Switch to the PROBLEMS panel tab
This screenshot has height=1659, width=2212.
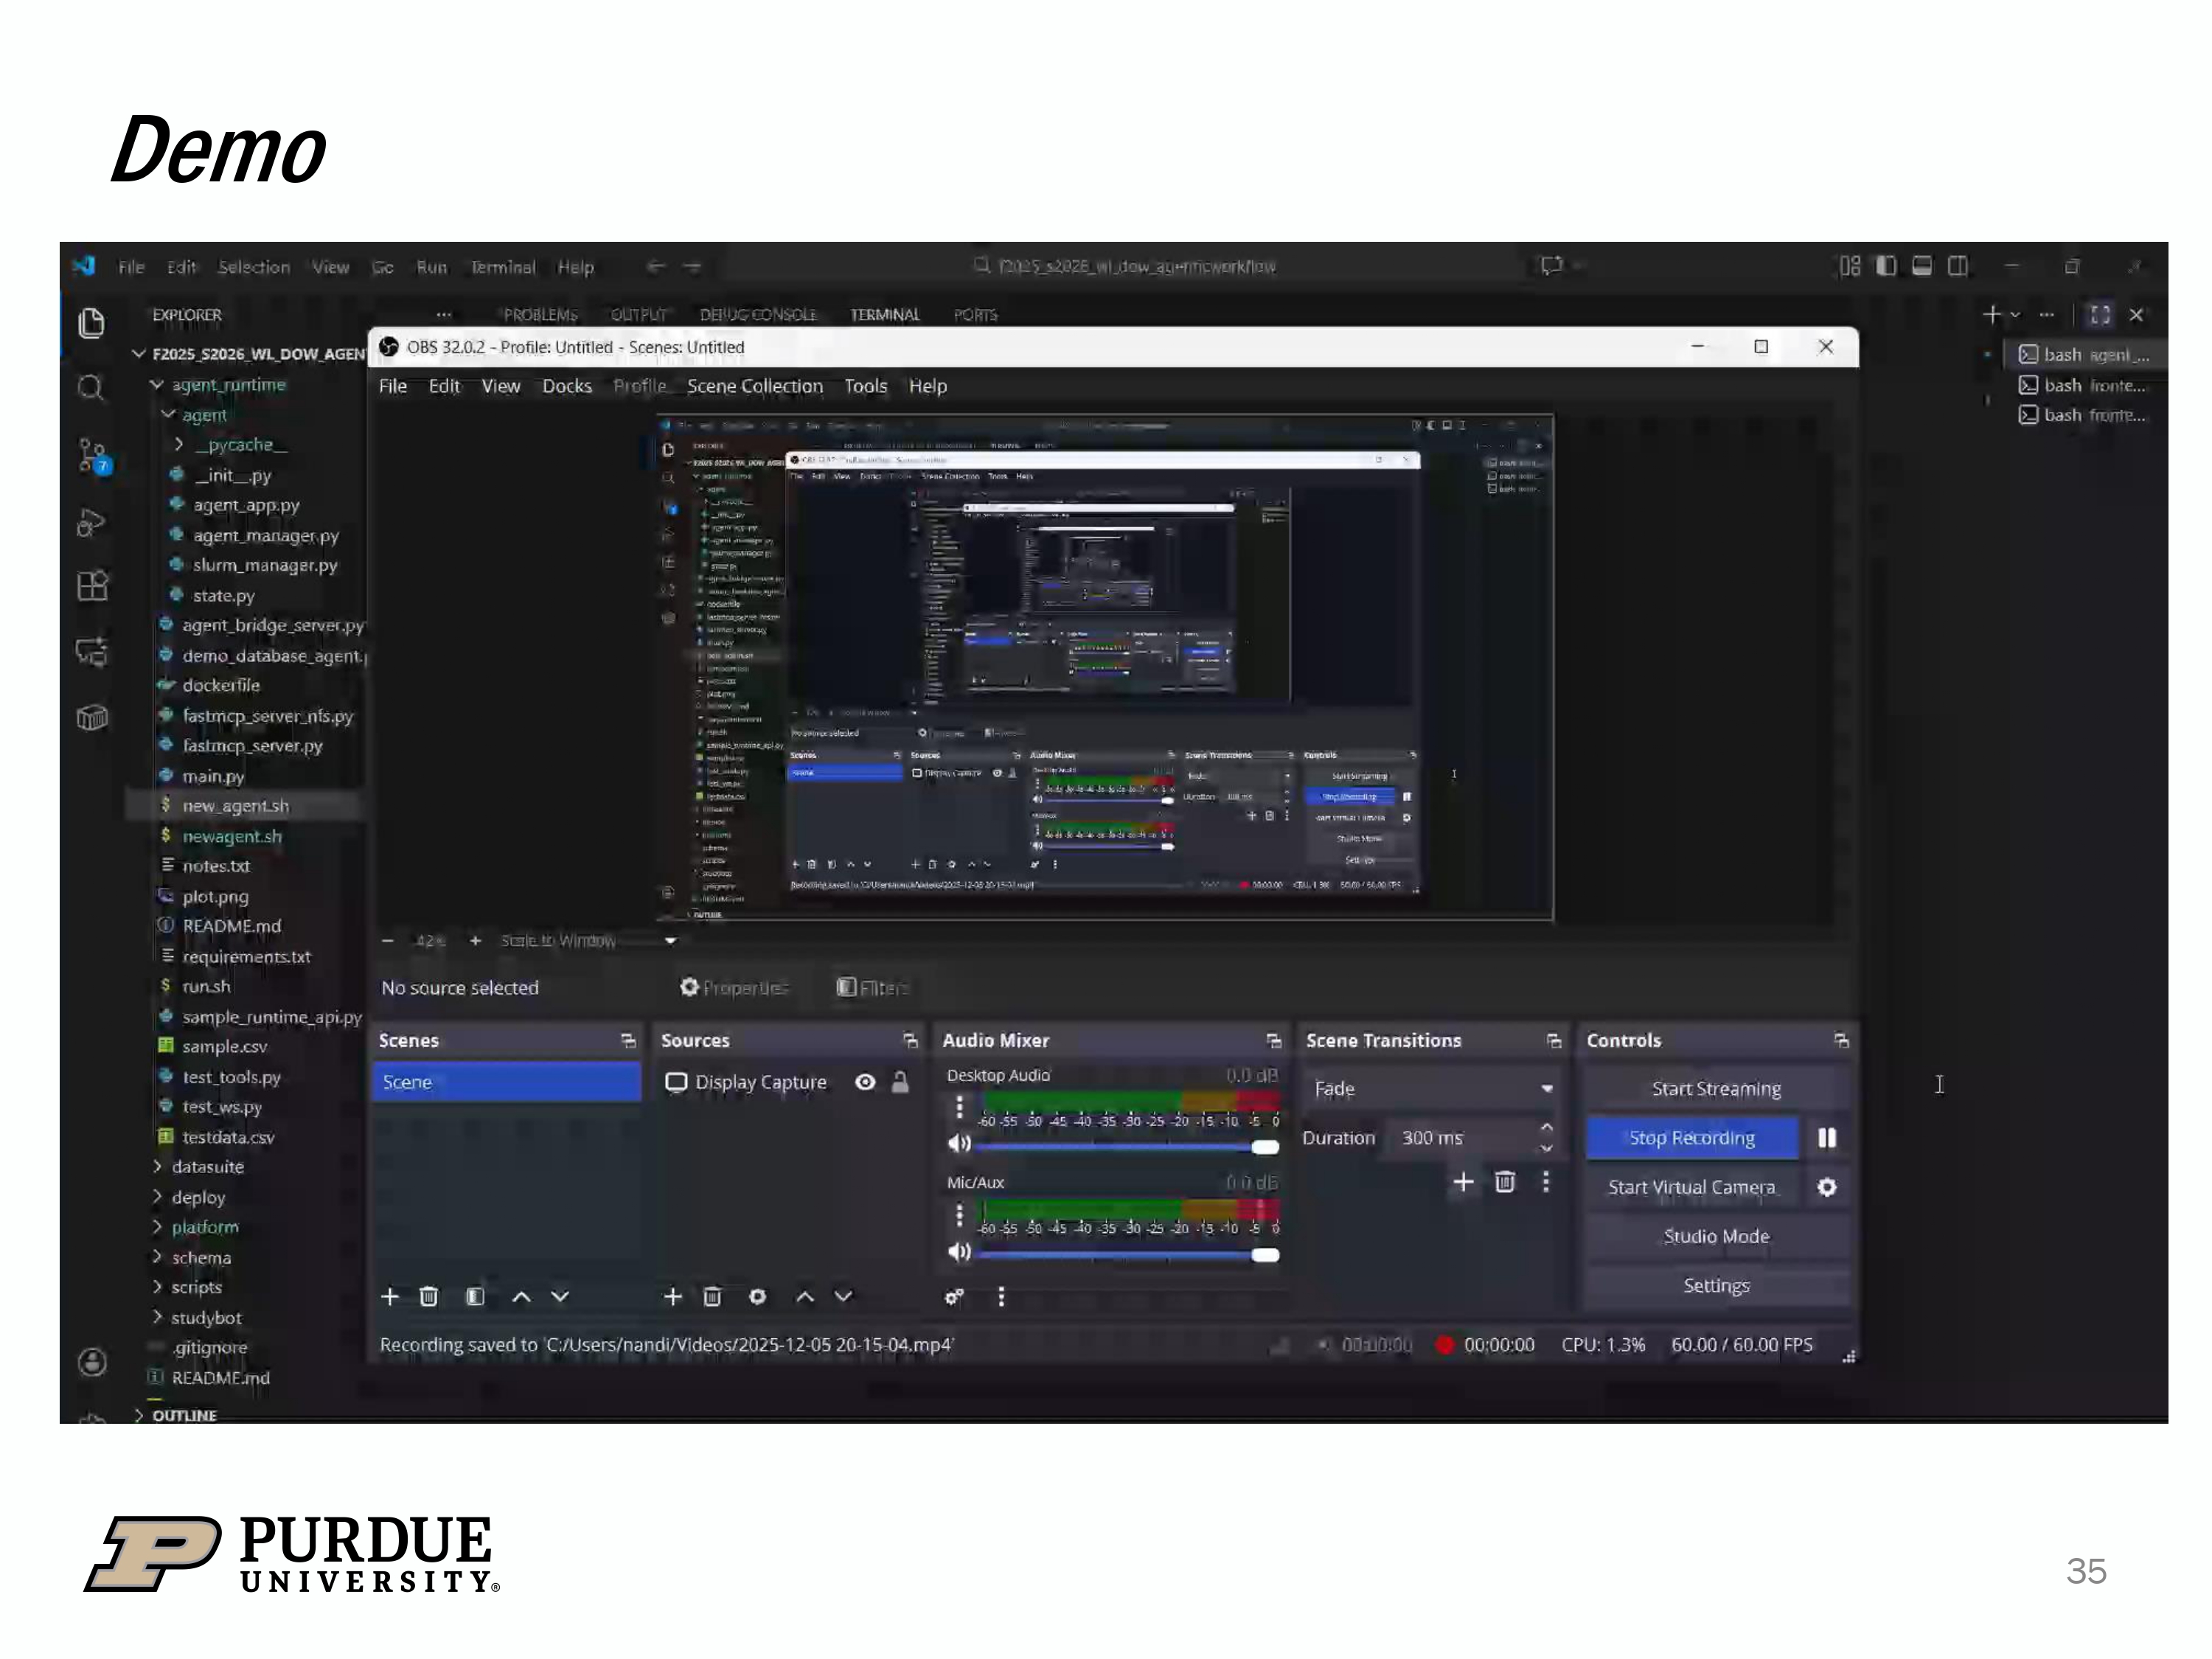[540, 315]
